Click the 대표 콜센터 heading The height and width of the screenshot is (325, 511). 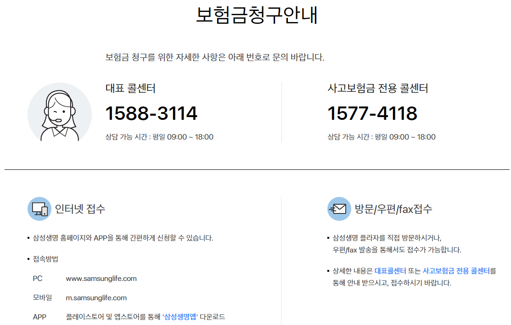click(x=130, y=88)
